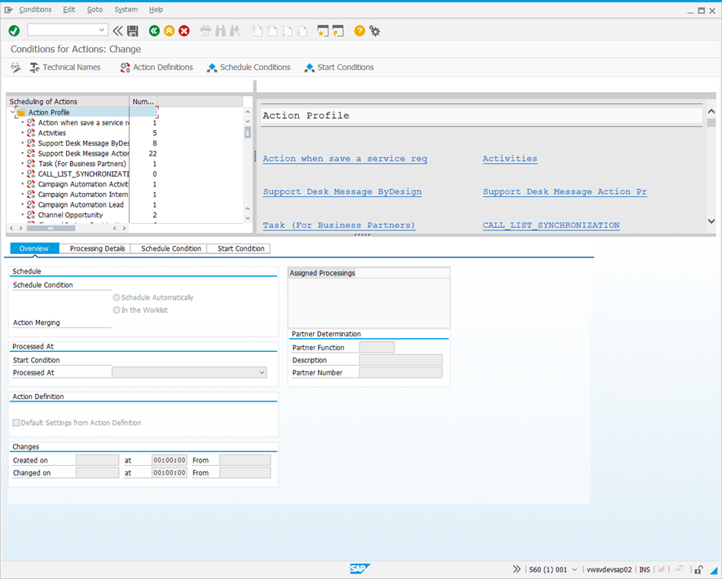Check Default Settings from Action Definition
The image size is (722, 579).
coord(16,423)
